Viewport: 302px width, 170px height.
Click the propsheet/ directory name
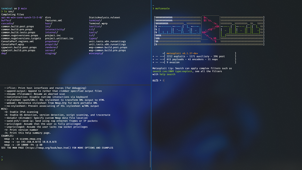(x=52, y=42)
